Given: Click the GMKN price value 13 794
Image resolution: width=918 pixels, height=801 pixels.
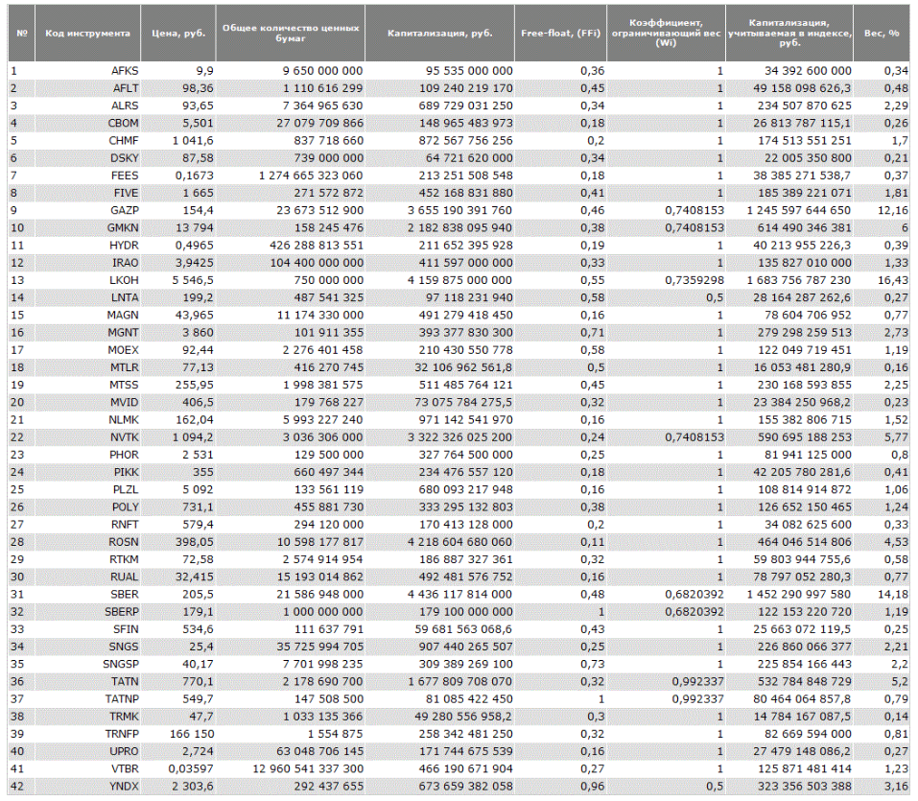Looking at the screenshot, I should pyautogui.click(x=193, y=227).
